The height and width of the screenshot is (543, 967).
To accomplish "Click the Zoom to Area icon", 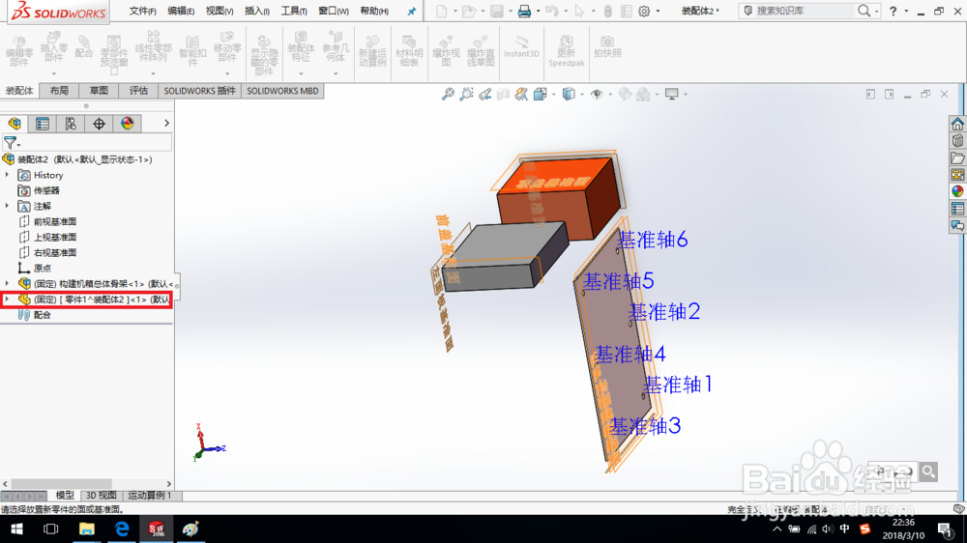I will click(x=466, y=95).
